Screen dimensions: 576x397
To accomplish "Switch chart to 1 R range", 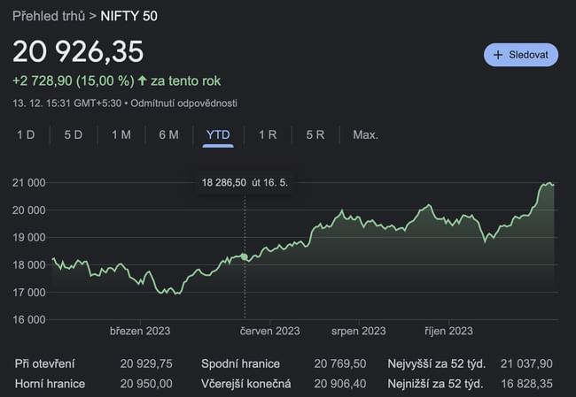I will tap(268, 134).
